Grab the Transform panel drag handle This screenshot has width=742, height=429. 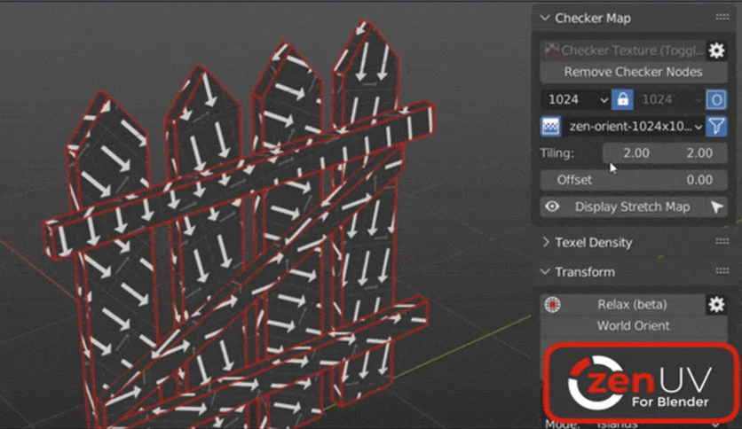coord(722,271)
